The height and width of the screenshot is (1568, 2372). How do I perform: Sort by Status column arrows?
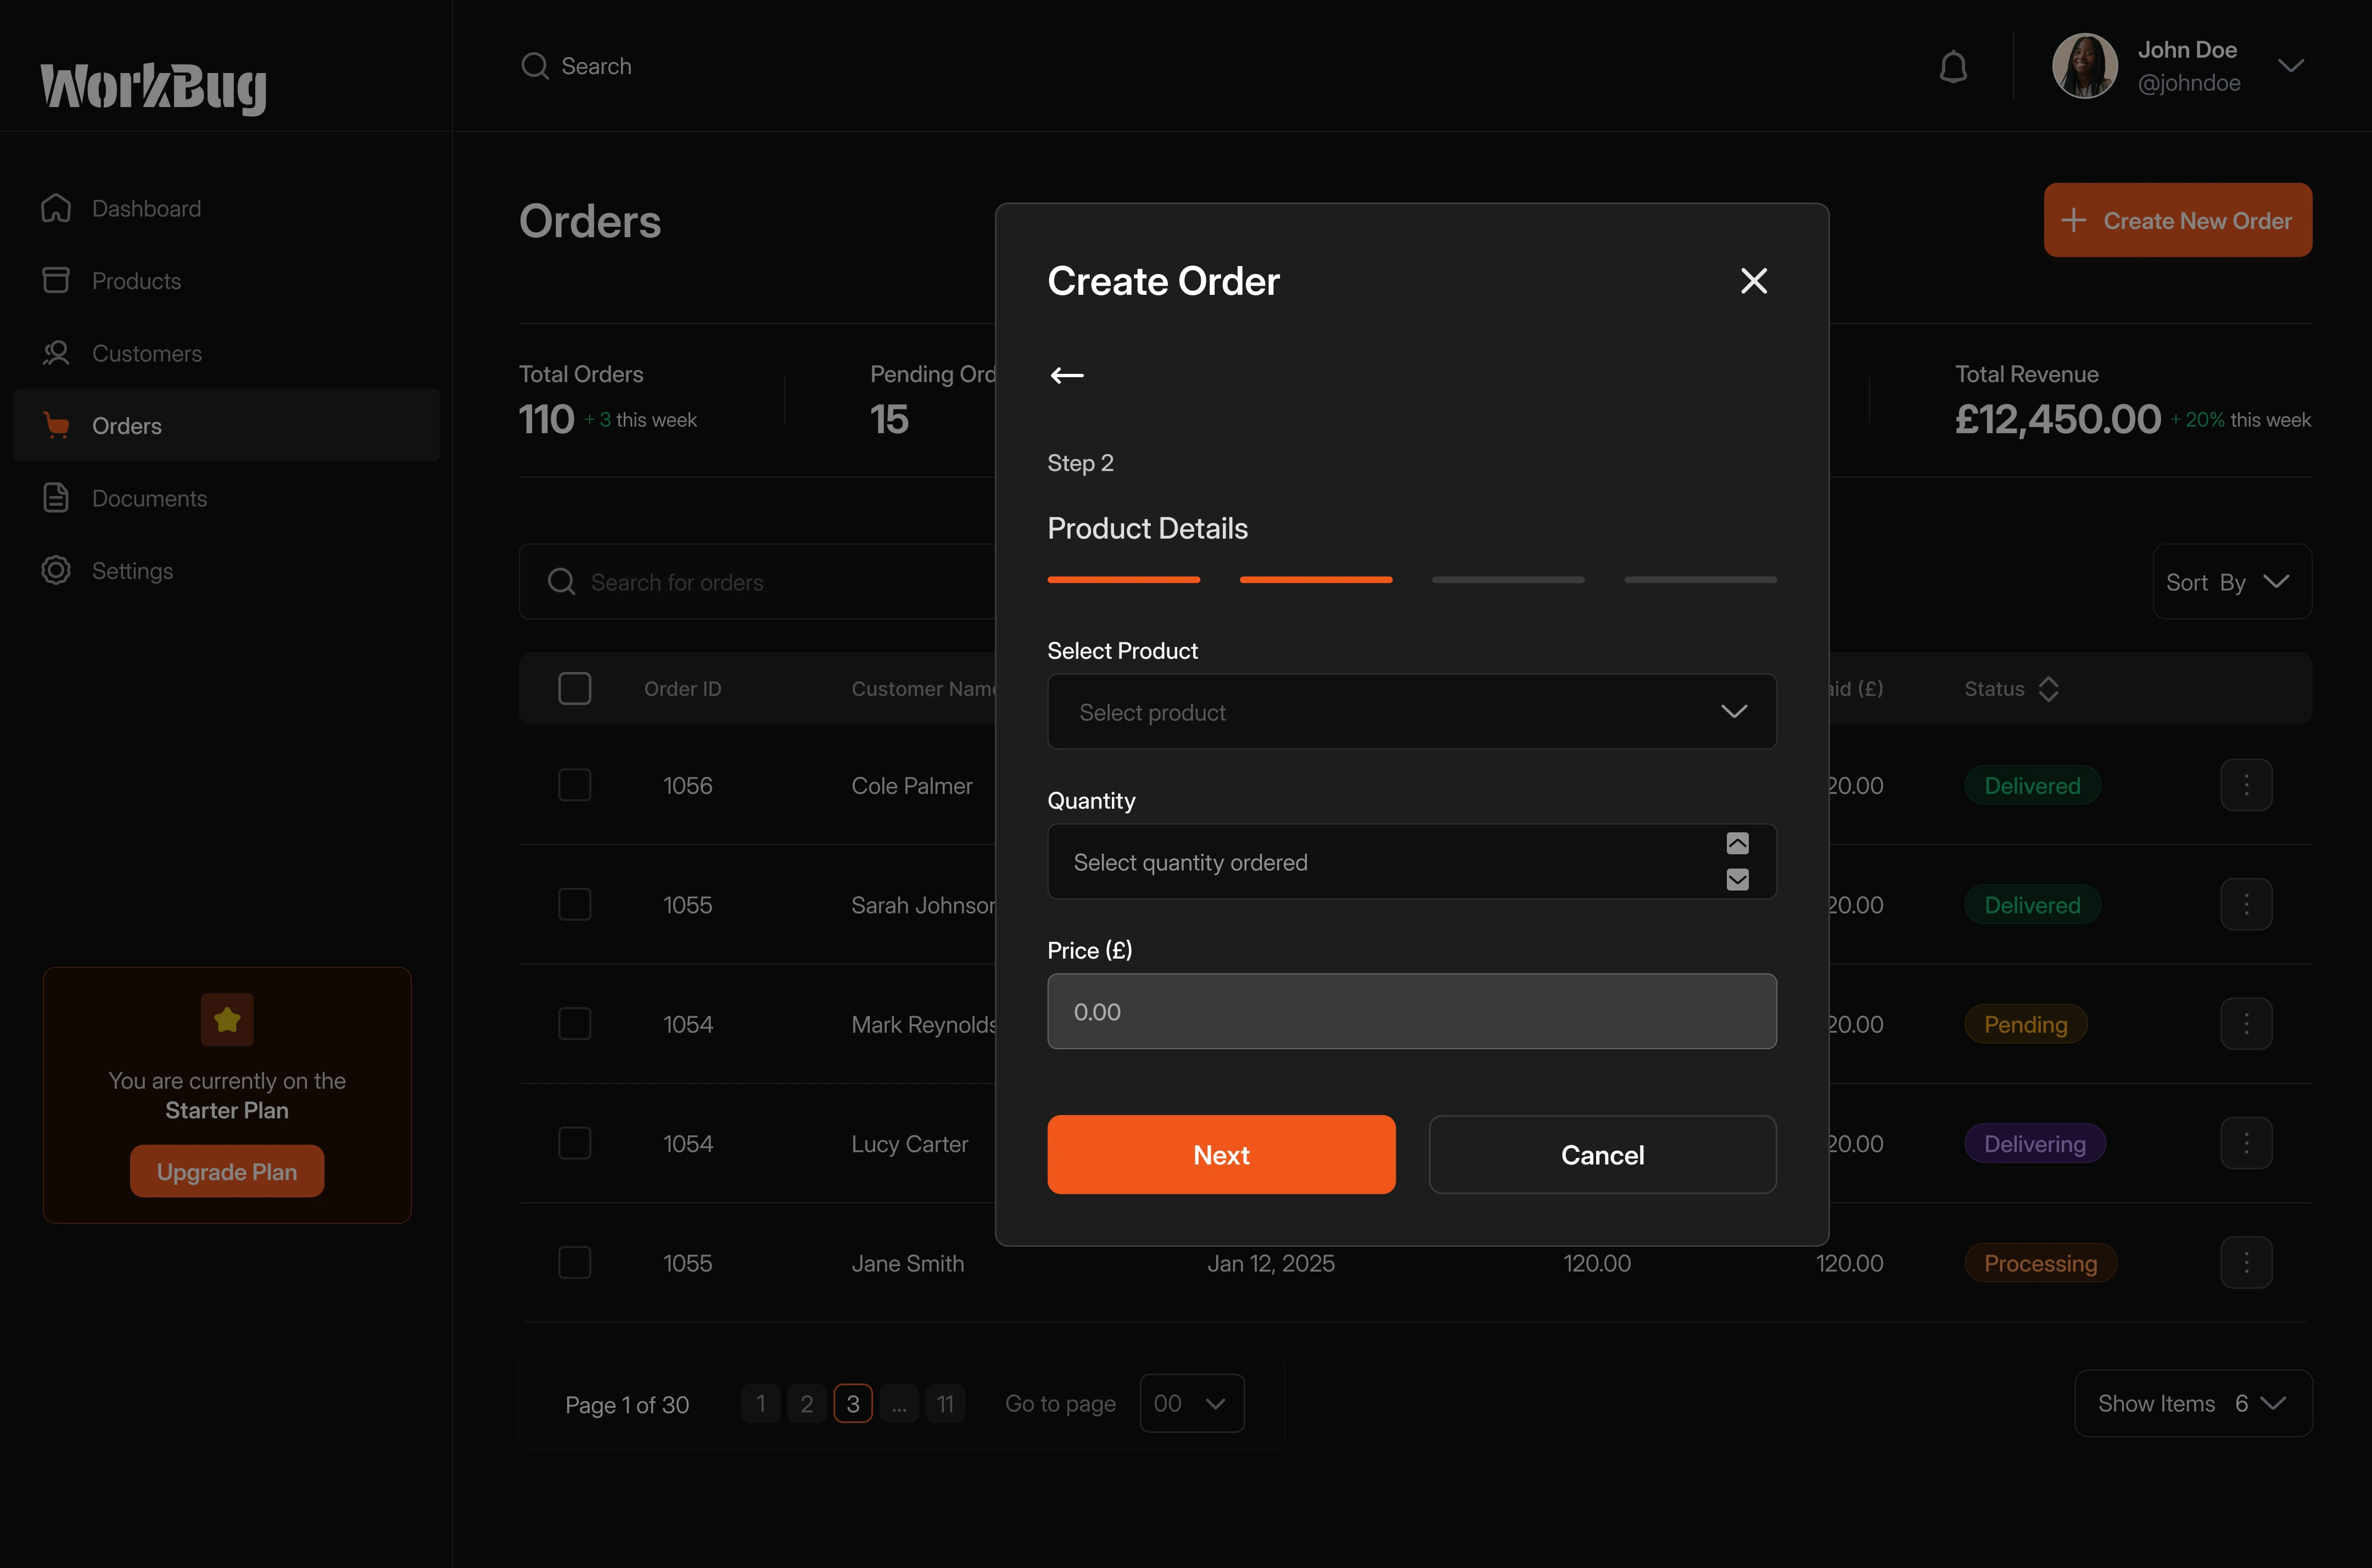pyautogui.click(x=2048, y=689)
